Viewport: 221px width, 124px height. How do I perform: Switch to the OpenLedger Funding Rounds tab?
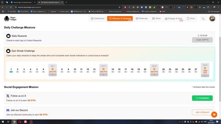click(x=23, y=2)
